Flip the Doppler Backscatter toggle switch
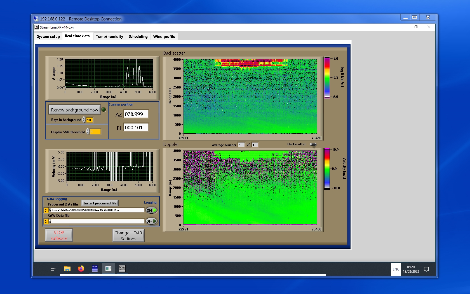Image resolution: width=470 pixels, height=294 pixels. (313, 144)
